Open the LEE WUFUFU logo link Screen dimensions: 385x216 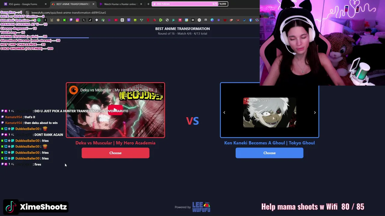(201, 207)
